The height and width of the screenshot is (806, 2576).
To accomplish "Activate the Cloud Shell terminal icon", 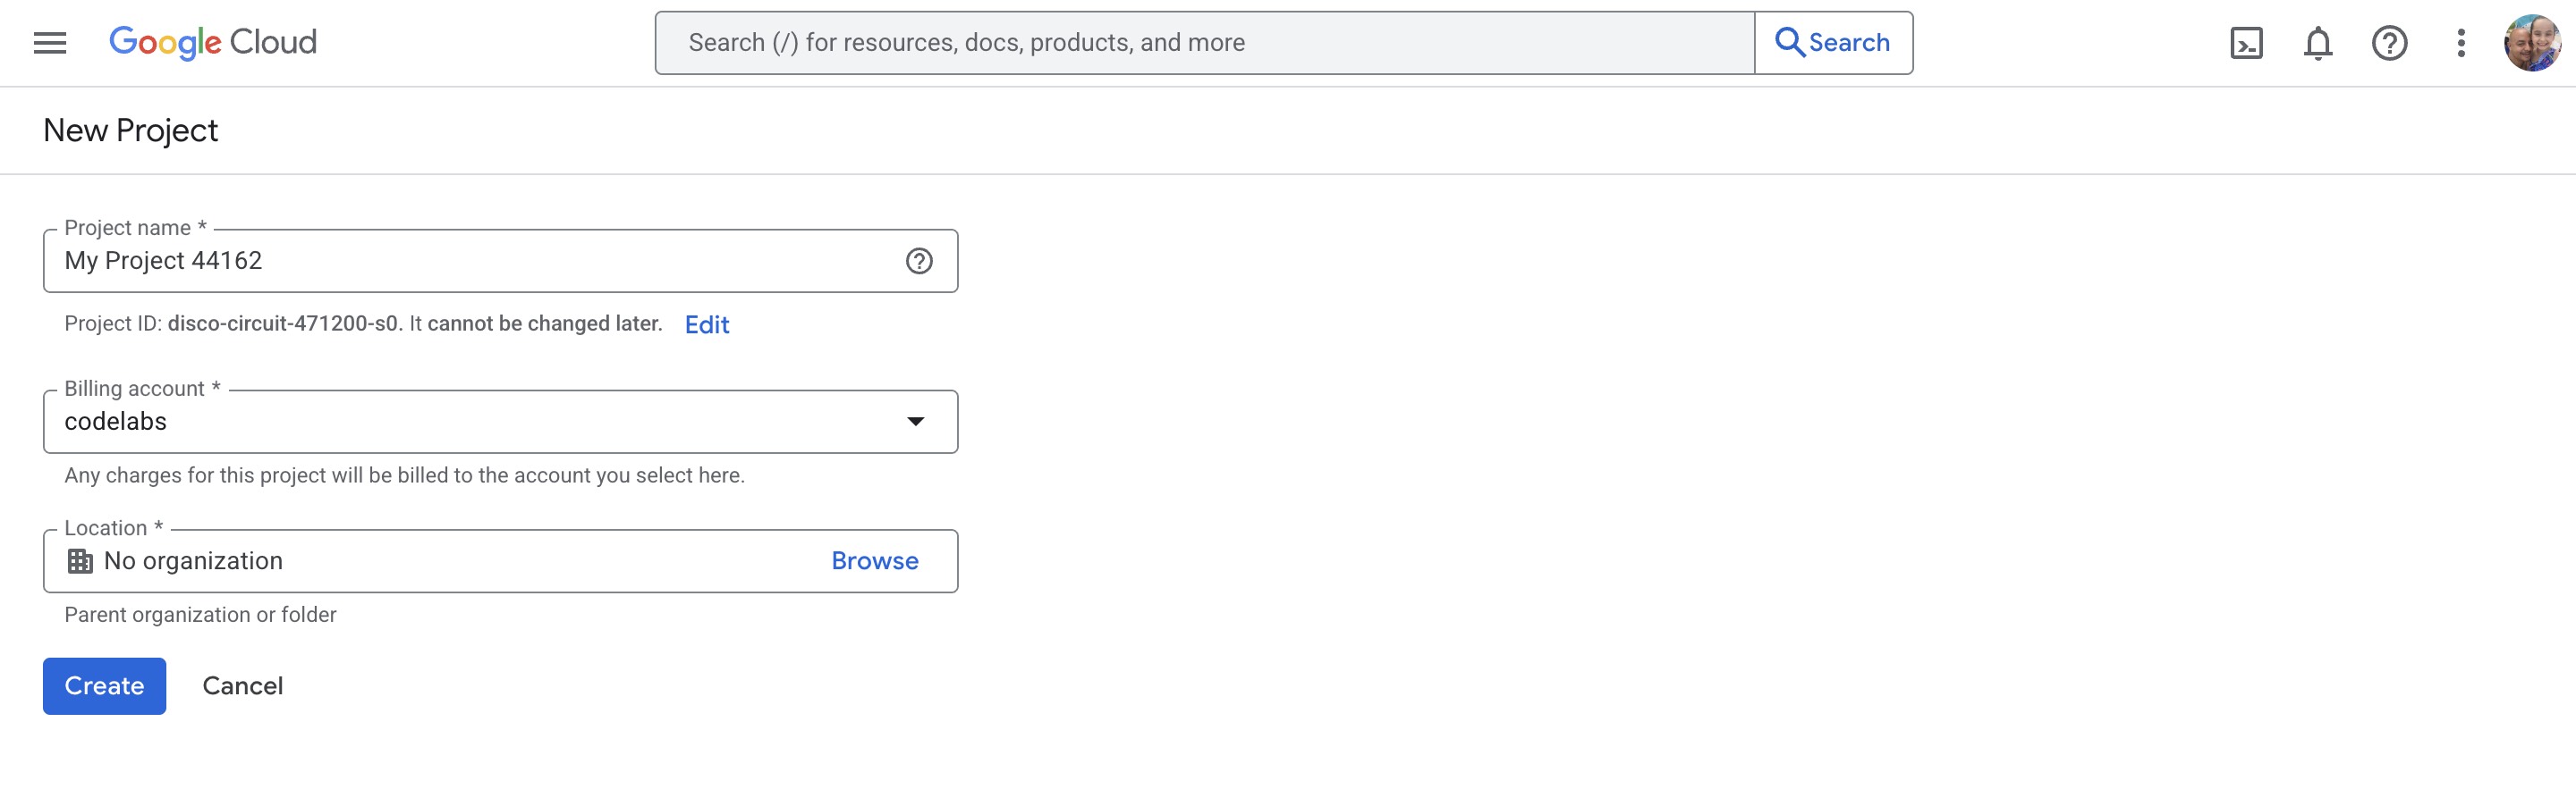I will (2246, 42).
